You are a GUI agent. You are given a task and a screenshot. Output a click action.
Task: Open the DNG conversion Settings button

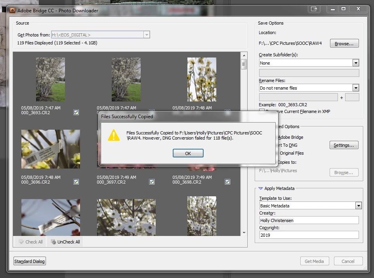tap(344, 145)
